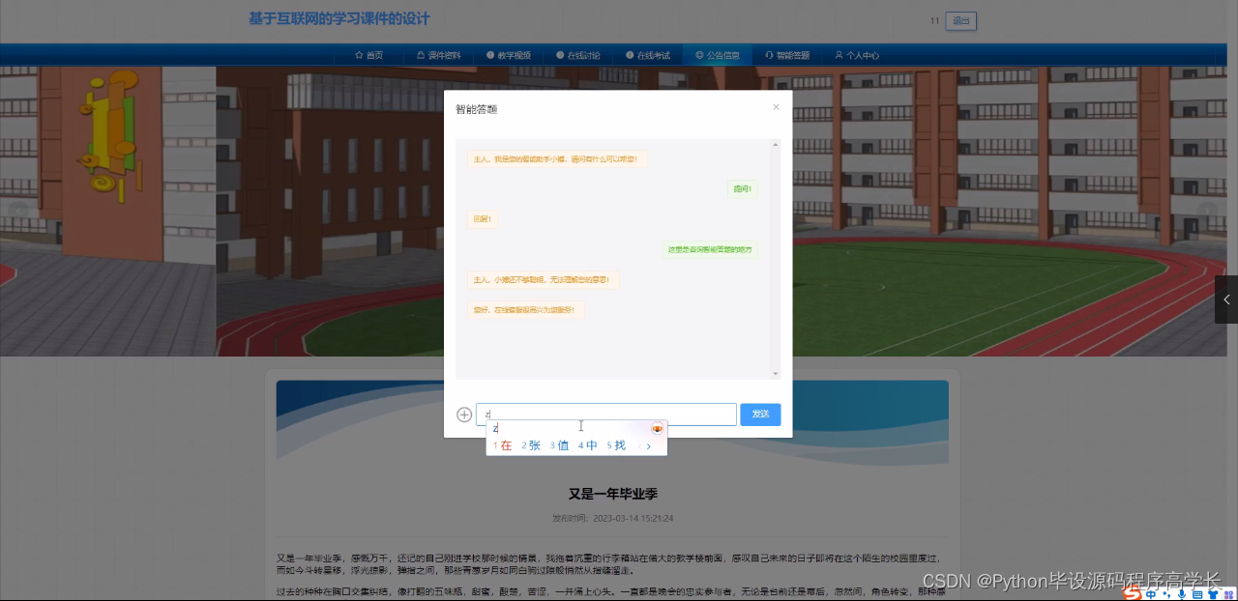
Task: Switch to the 在线考试 tab
Action: [629, 55]
